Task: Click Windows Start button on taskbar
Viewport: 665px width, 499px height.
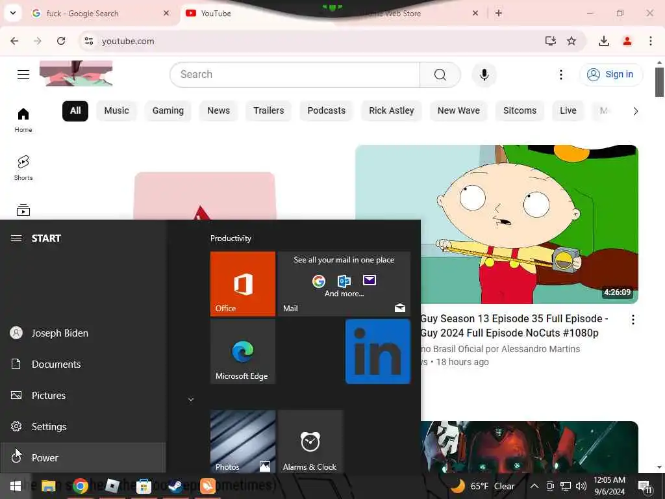Action: click(x=16, y=486)
